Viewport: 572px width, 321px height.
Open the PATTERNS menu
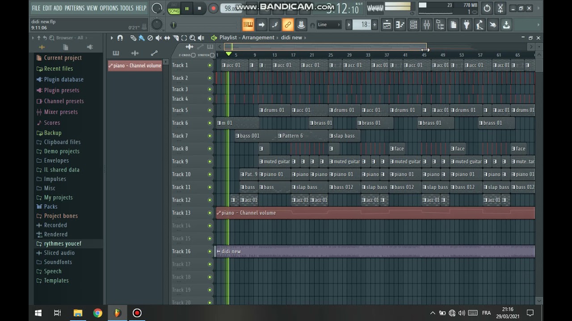pyautogui.click(x=75, y=8)
